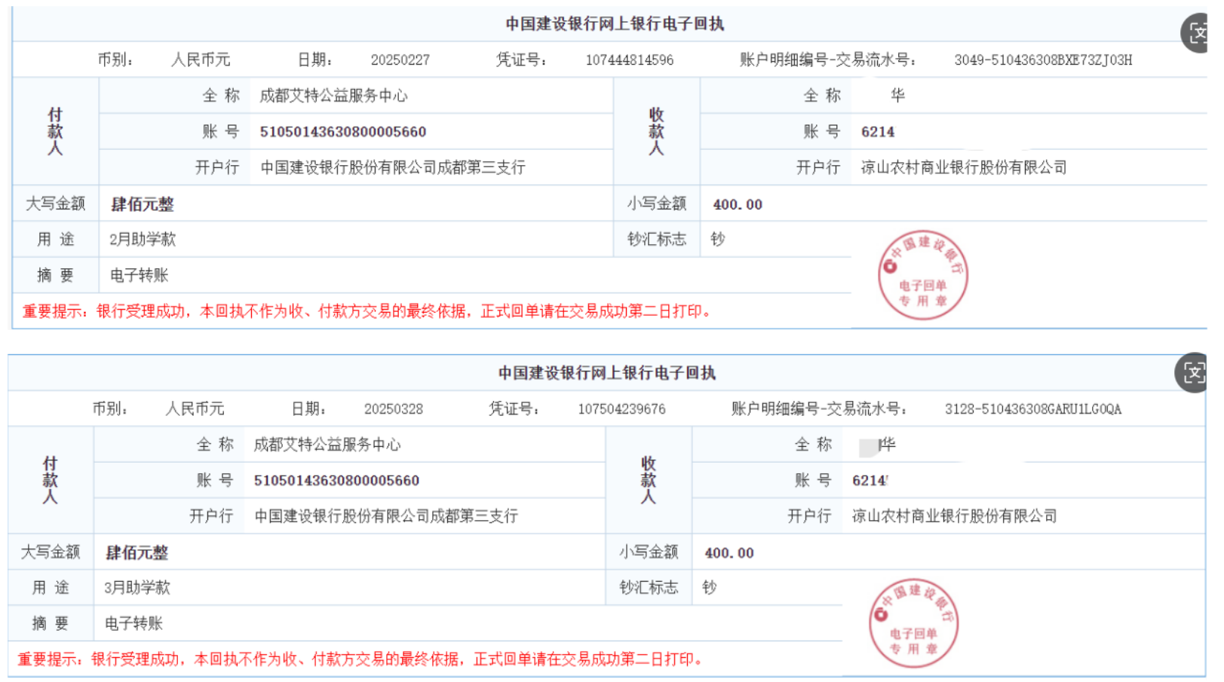This screenshot has height=682, width=1224.
Task: Select serial number 3128-510436308GARU1LG0QA
Action: [x=1033, y=409]
